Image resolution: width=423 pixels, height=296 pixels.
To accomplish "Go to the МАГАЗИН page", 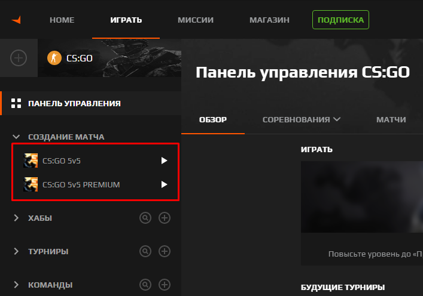I will (269, 20).
